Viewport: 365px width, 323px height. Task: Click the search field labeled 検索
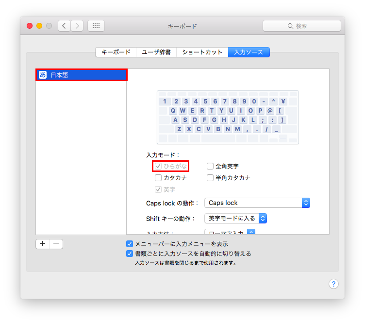pos(302,26)
